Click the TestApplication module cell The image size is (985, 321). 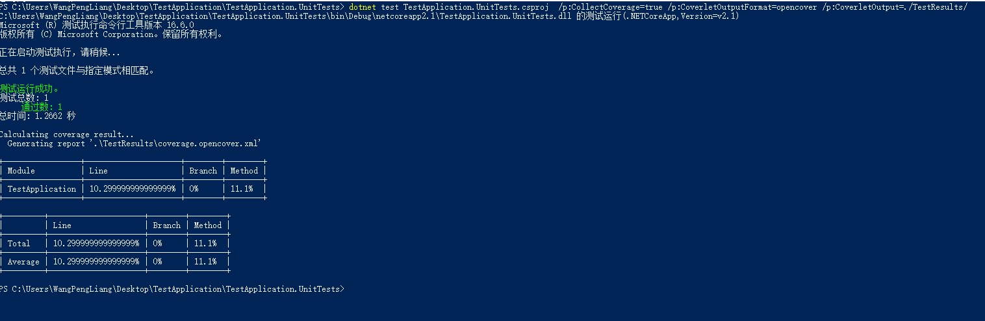click(42, 189)
